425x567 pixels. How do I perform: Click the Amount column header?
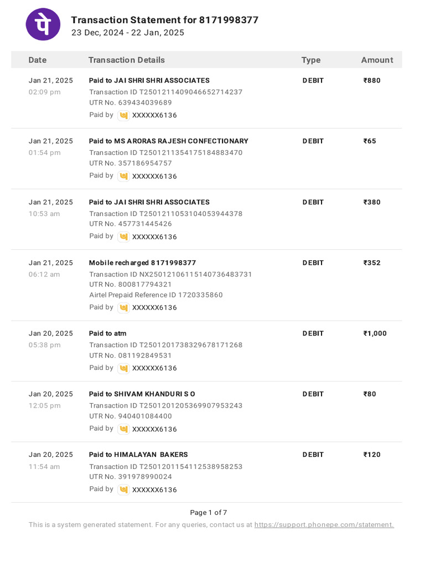(377, 60)
